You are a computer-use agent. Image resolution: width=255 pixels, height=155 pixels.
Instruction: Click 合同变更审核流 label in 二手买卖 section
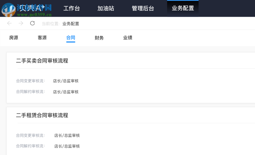point(30,81)
